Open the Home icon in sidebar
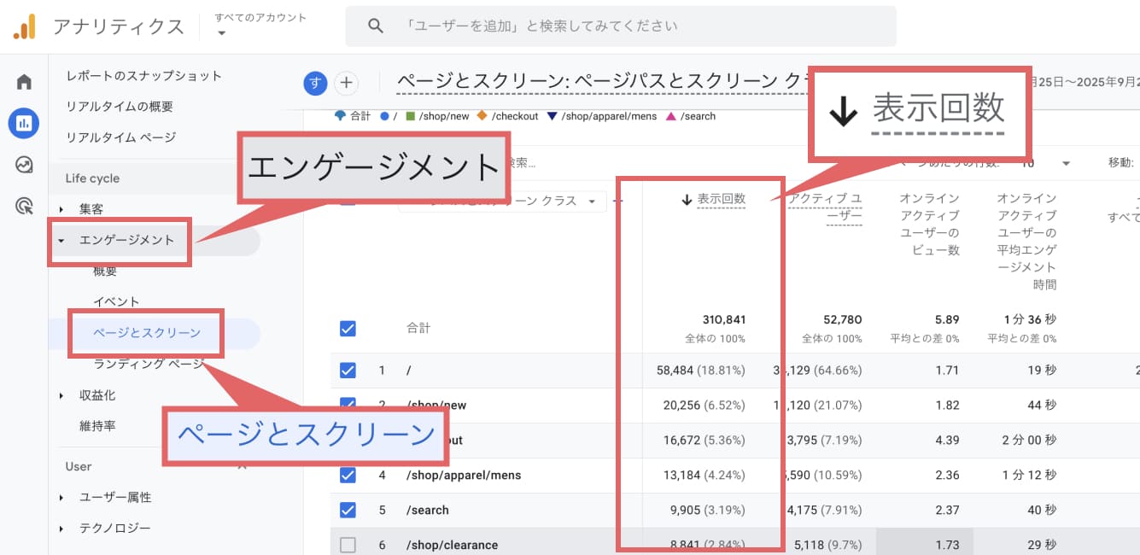Screen dimensions: 1140x555 [24, 82]
